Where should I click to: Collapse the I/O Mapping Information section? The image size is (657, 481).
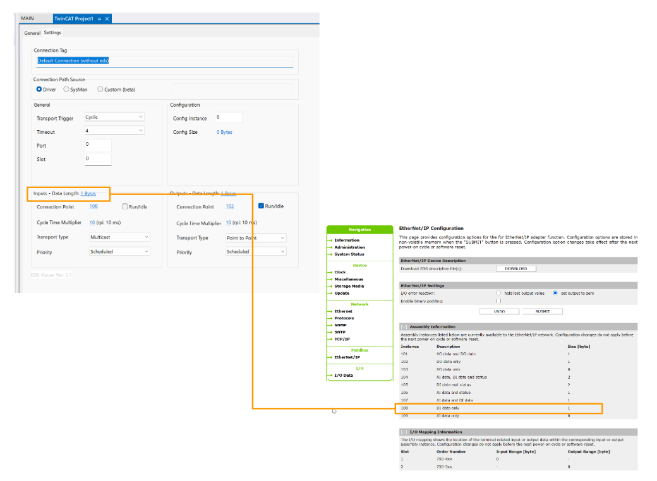pyautogui.click(x=403, y=432)
